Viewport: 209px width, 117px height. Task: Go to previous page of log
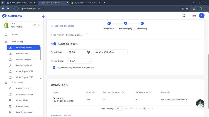tap(141, 108)
